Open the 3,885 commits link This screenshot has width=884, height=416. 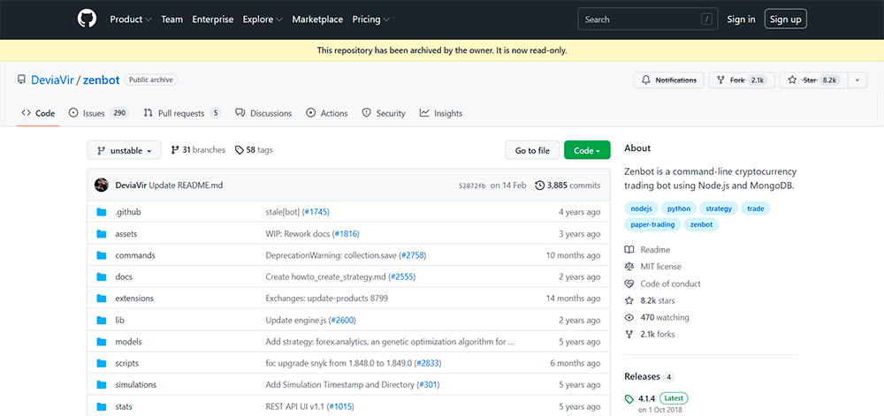[x=568, y=185]
